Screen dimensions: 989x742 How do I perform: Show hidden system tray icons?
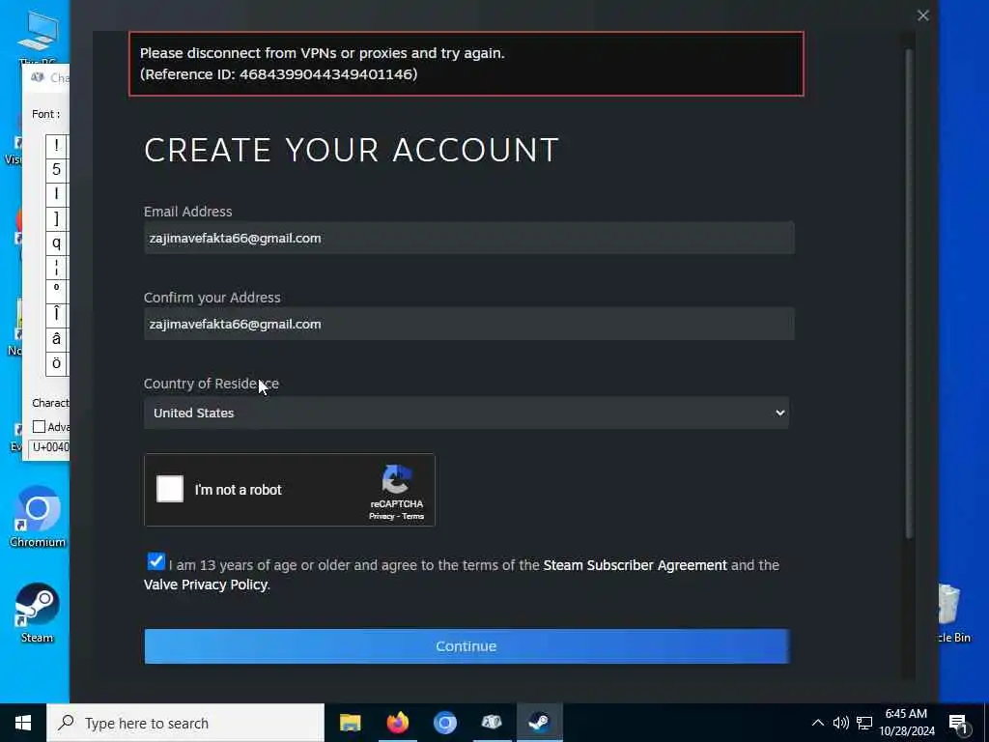pos(817,723)
